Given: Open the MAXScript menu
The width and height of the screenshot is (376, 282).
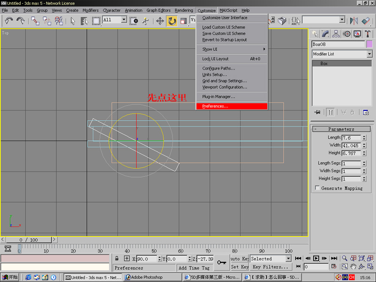Looking at the screenshot, I should [x=228, y=10].
